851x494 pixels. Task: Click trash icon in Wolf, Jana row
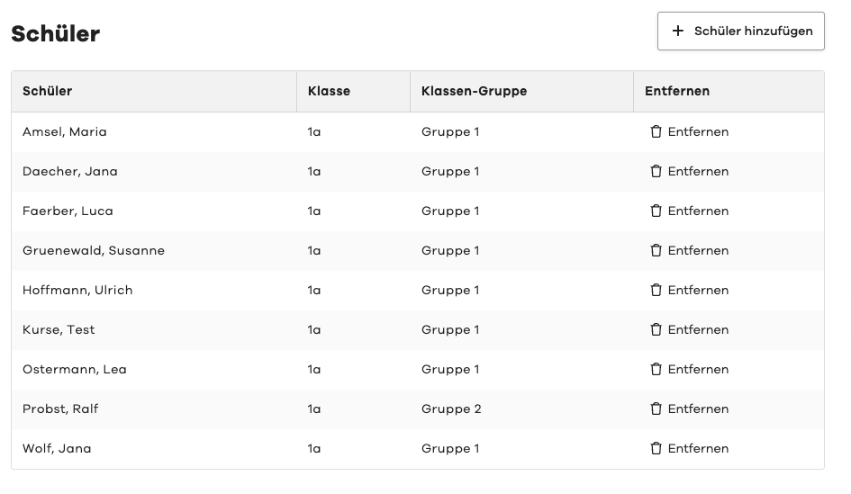(656, 449)
